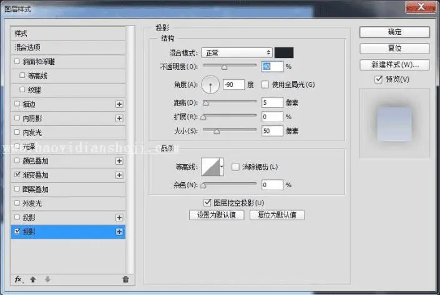Click the 扩展 slider handle
This screenshot has height=295, width=440.
(203, 117)
